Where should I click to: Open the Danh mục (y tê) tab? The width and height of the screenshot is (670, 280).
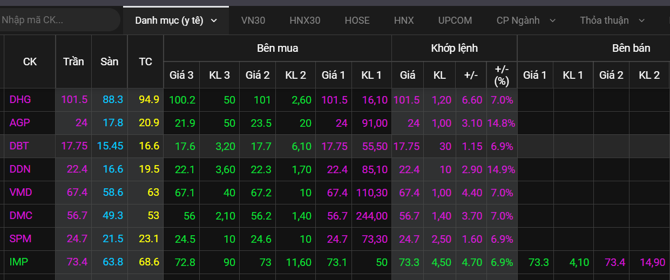(x=175, y=21)
